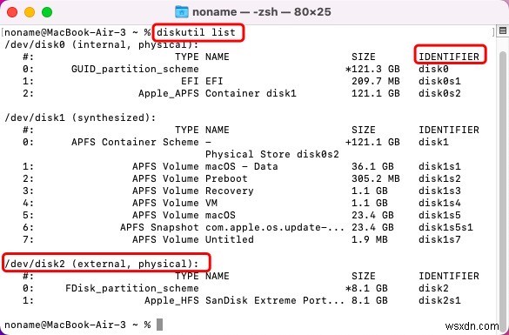The width and height of the screenshot is (509, 335).
Task: Click 'macOS - Data' volume name
Action: (x=242, y=166)
